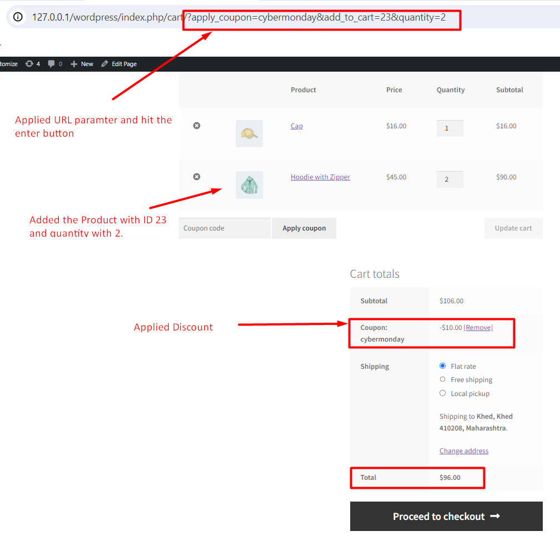Click the Apply coupon button

(x=304, y=228)
